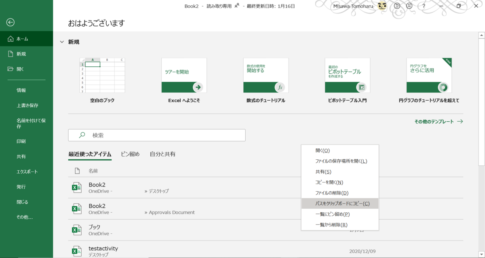Open the 印刷 page
This screenshot has height=258, width=485.
(x=26, y=141)
